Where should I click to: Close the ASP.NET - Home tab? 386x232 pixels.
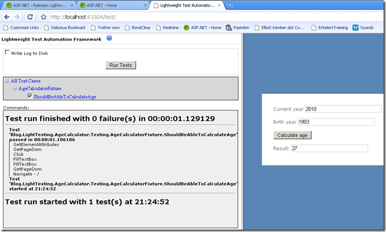point(146,5)
